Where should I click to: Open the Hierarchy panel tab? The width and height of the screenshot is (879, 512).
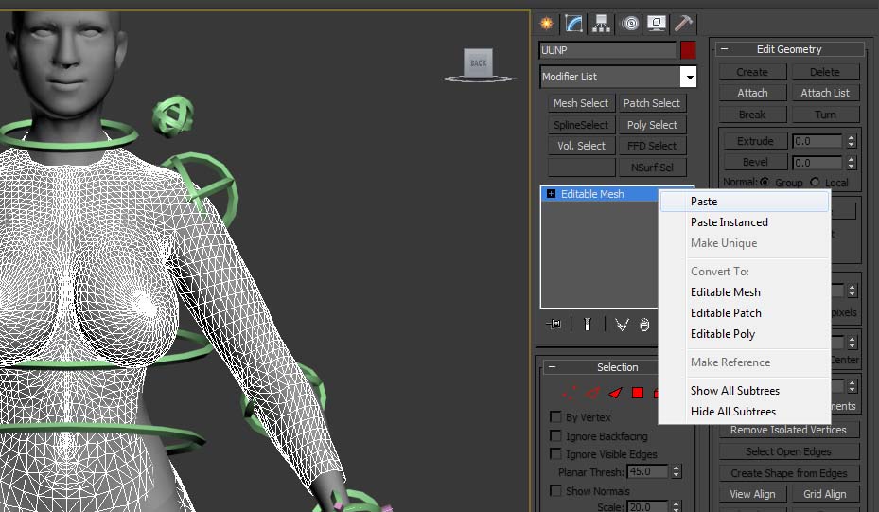click(x=602, y=24)
